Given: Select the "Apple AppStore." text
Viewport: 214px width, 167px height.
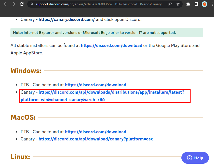Looking at the screenshot, I should pos(27,53).
